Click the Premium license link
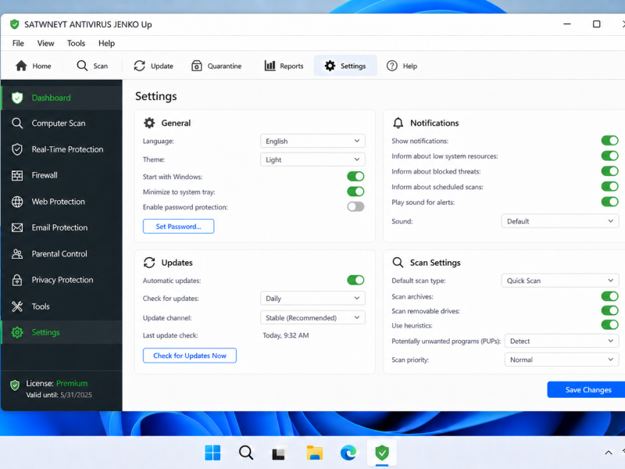The image size is (625, 469). [72, 383]
